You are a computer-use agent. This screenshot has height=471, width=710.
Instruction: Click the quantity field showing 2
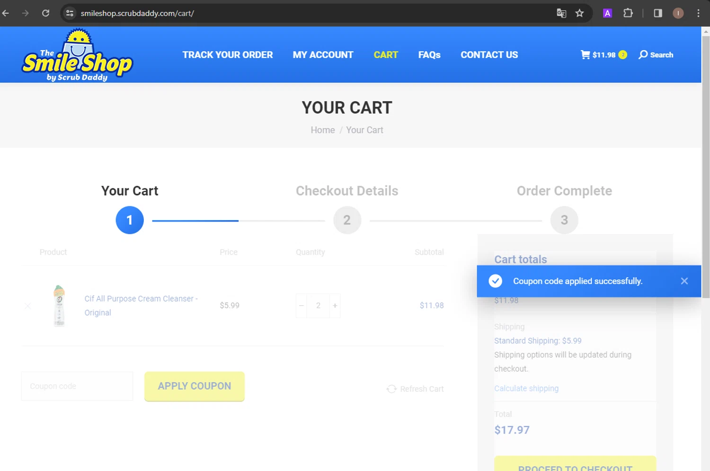point(318,306)
